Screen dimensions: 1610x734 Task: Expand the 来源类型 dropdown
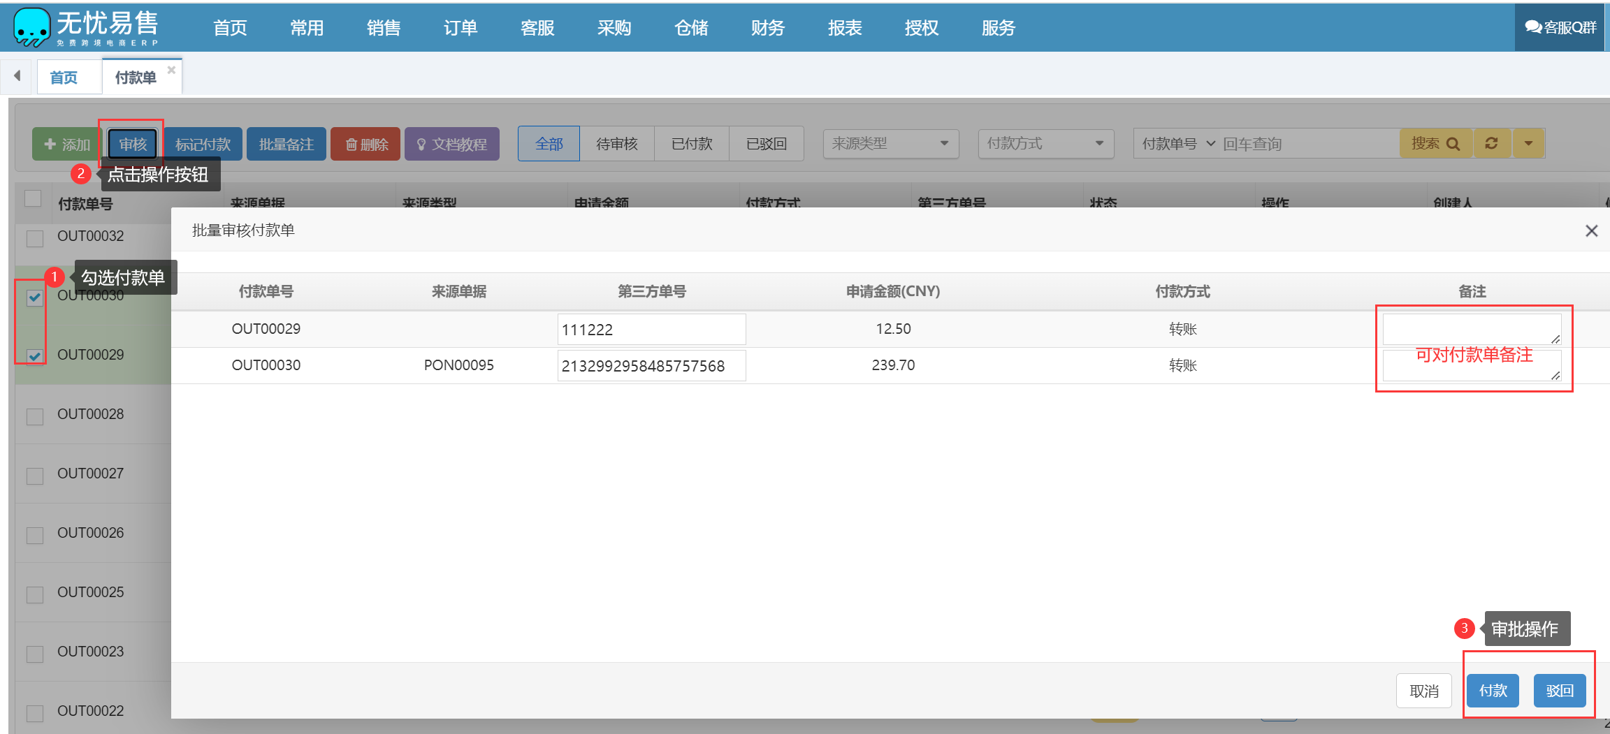tap(890, 144)
